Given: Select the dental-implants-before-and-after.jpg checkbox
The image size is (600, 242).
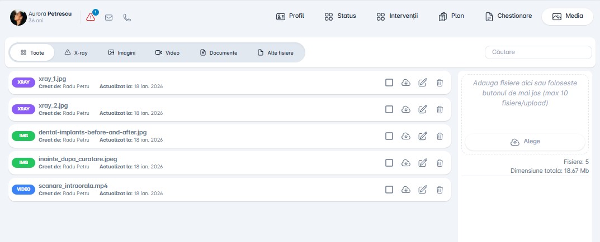Looking at the screenshot, I should tap(389, 136).
